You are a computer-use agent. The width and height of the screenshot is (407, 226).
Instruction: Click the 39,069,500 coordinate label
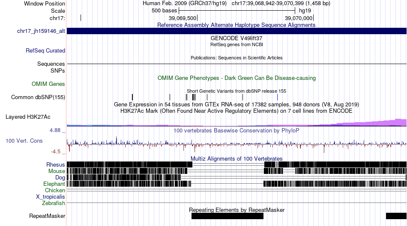pos(183,18)
